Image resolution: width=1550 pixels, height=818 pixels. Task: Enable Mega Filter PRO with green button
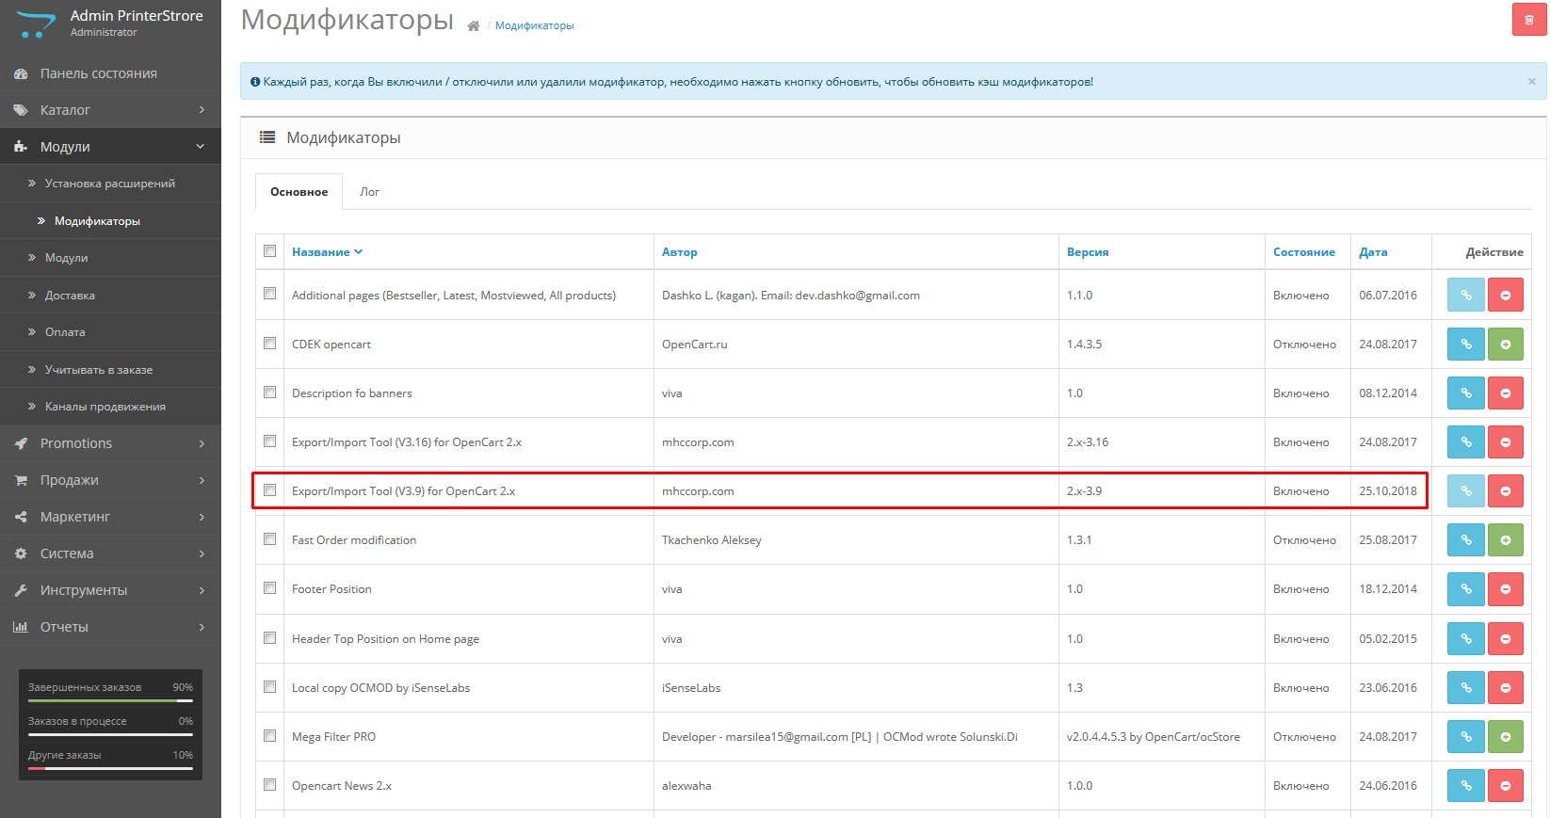point(1505,736)
